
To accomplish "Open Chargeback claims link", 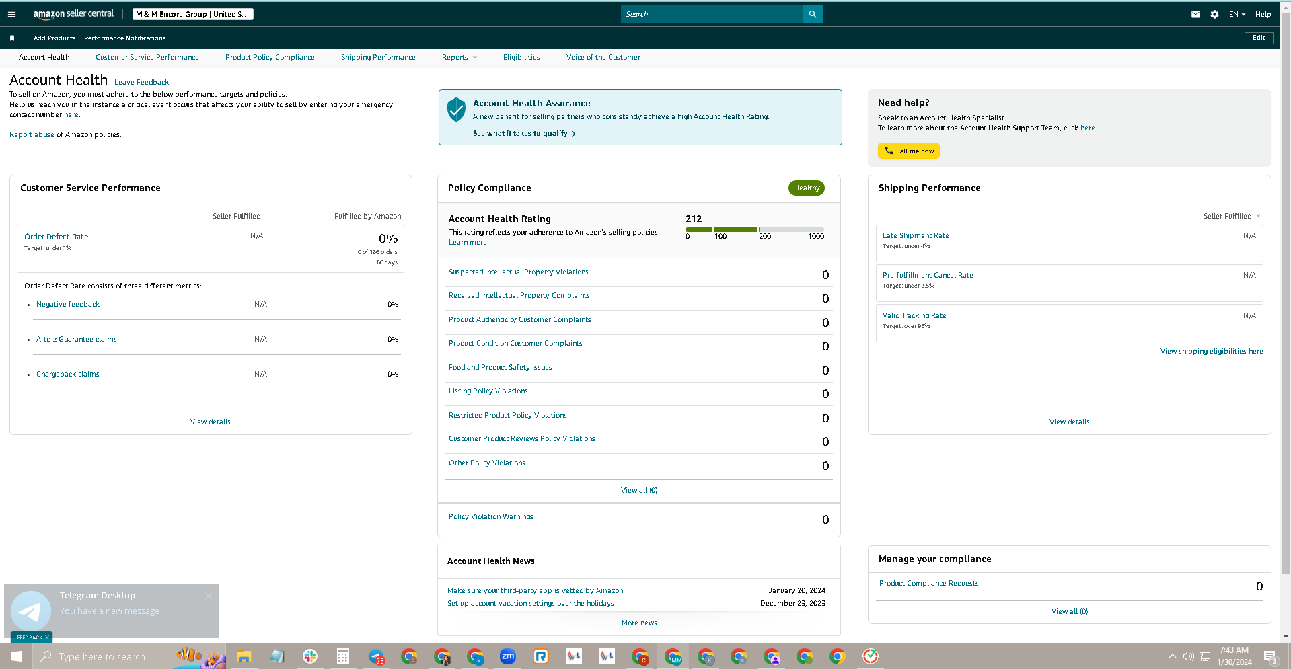I will 68,375.
